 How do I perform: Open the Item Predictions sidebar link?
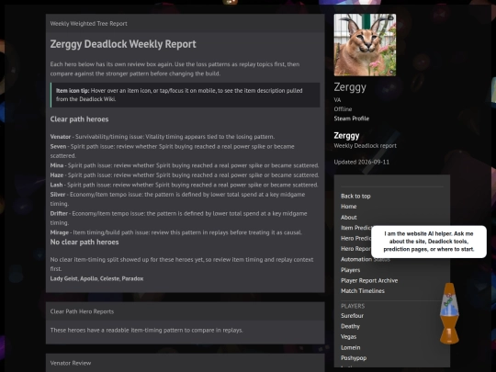click(x=356, y=228)
